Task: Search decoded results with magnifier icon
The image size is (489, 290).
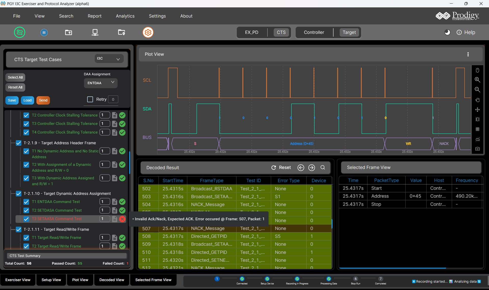Action: click(x=323, y=168)
